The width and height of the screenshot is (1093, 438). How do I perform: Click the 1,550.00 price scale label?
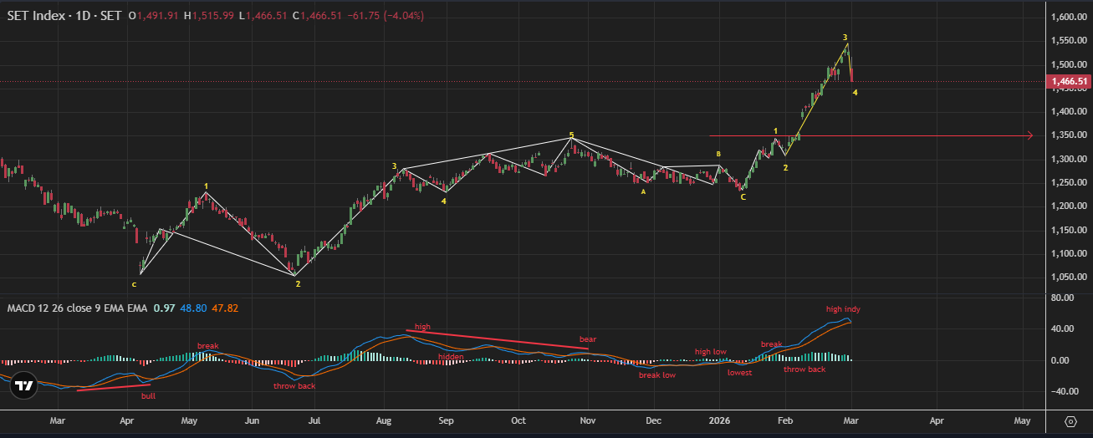(x=1070, y=41)
